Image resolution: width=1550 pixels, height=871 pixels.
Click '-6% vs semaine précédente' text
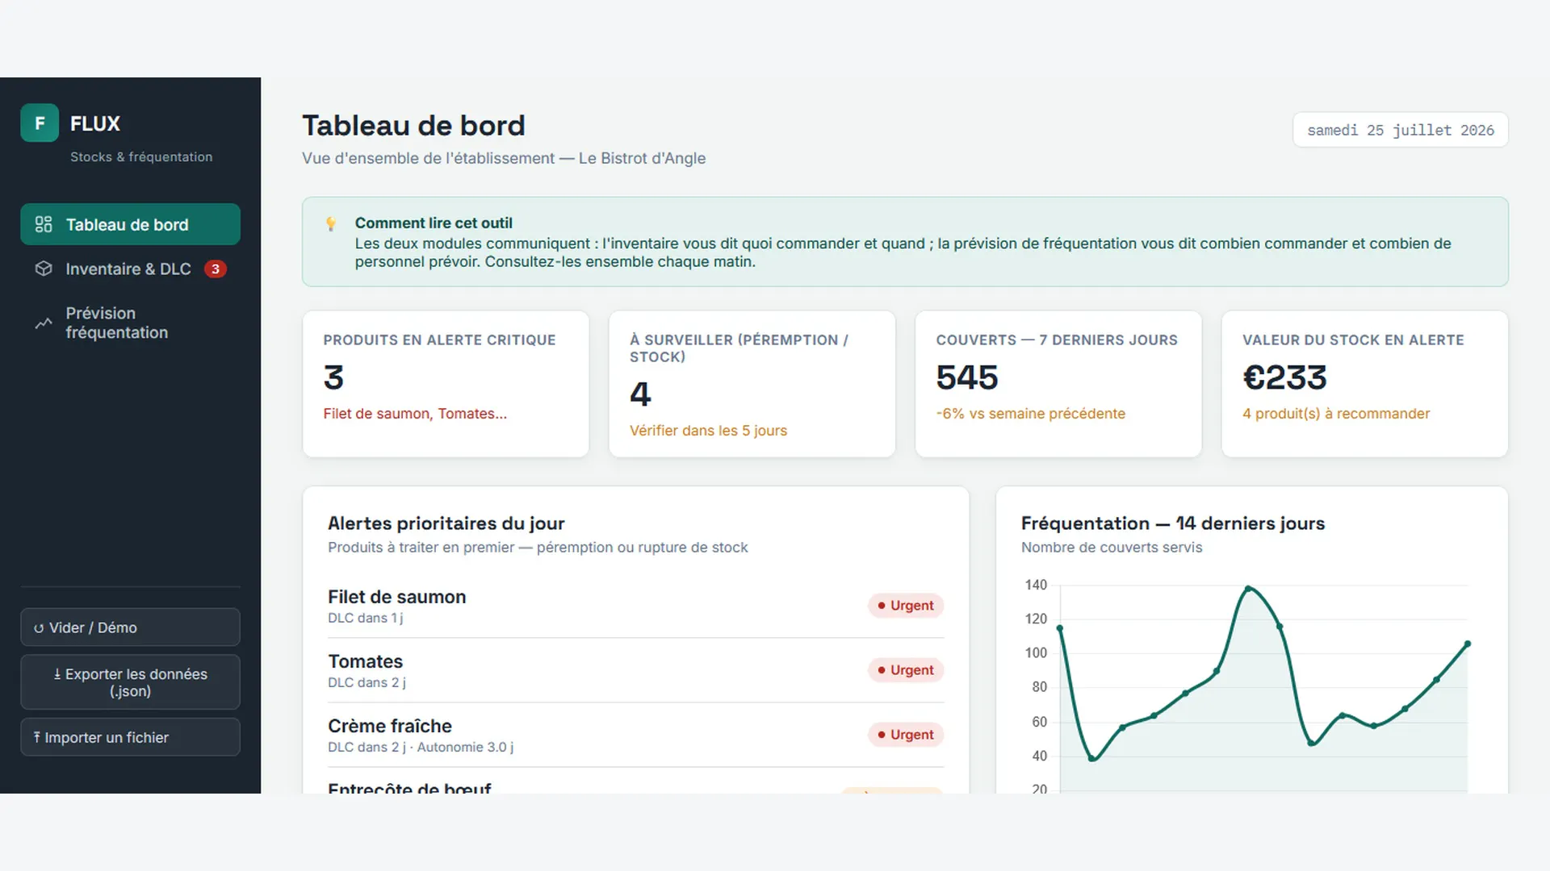point(1030,414)
